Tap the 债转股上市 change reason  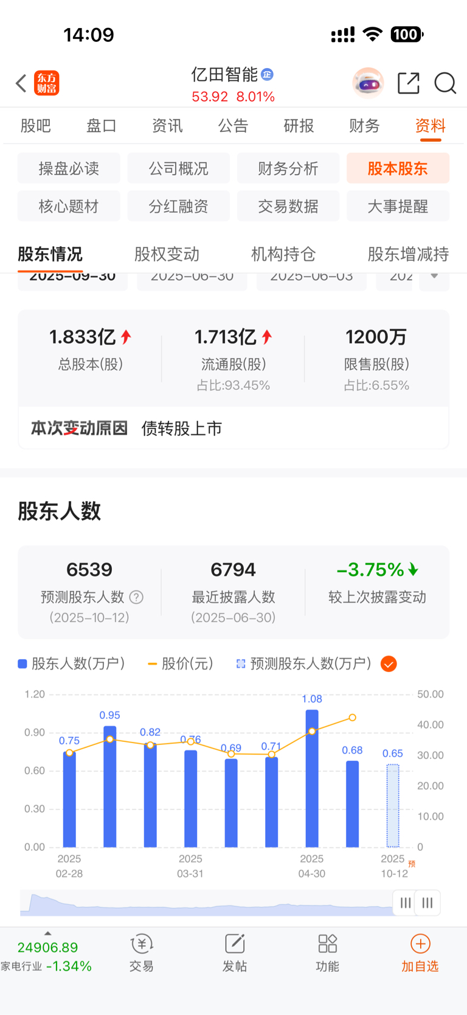click(182, 429)
